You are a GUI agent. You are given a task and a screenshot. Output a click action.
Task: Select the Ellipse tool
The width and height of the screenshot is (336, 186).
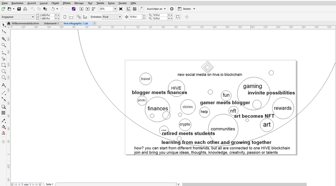click(3, 71)
